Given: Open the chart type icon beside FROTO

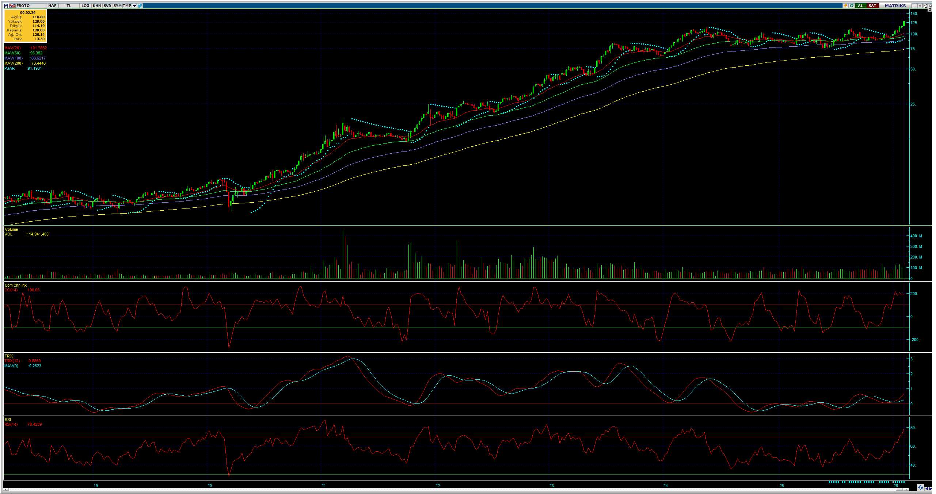Looking at the screenshot, I should (12, 5).
